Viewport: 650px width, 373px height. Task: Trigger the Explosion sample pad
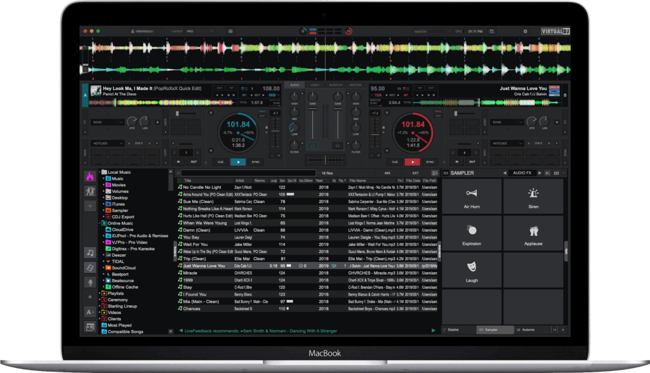[472, 233]
